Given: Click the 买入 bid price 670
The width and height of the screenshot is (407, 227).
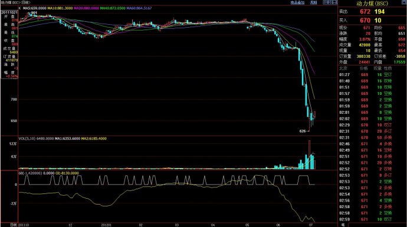Looking at the screenshot, I should tap(365, 20).
